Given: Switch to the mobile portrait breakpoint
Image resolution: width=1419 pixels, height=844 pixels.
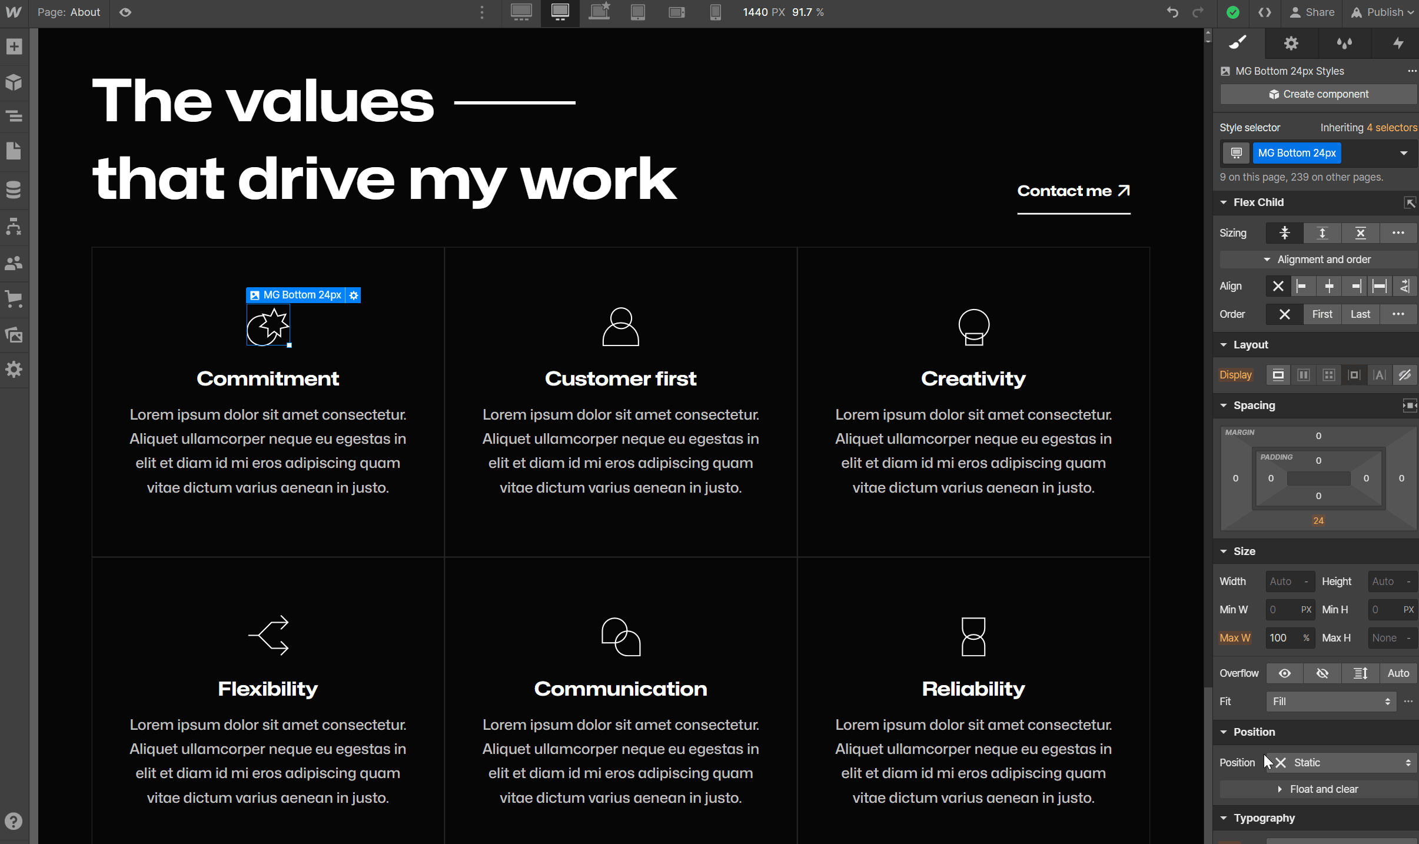Looking at the screenshot, I should coord(715,12).
